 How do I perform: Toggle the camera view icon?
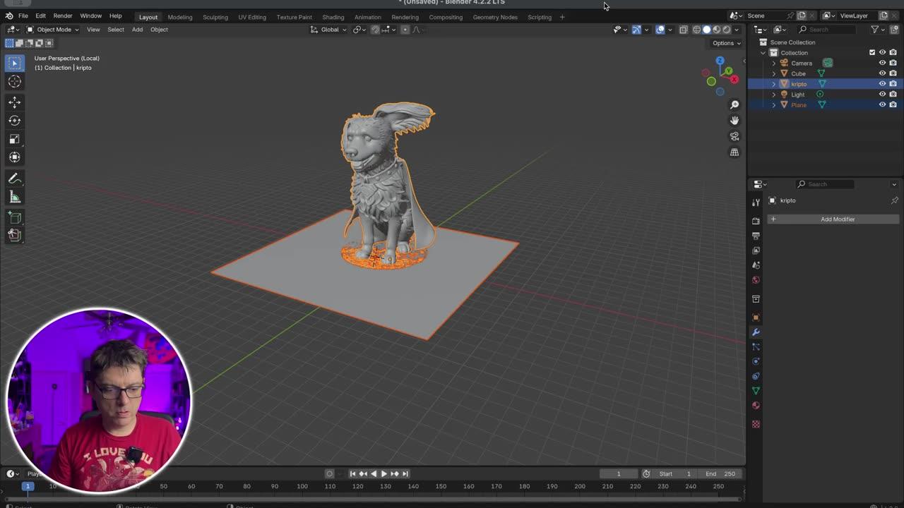click(x=734, y=136)
